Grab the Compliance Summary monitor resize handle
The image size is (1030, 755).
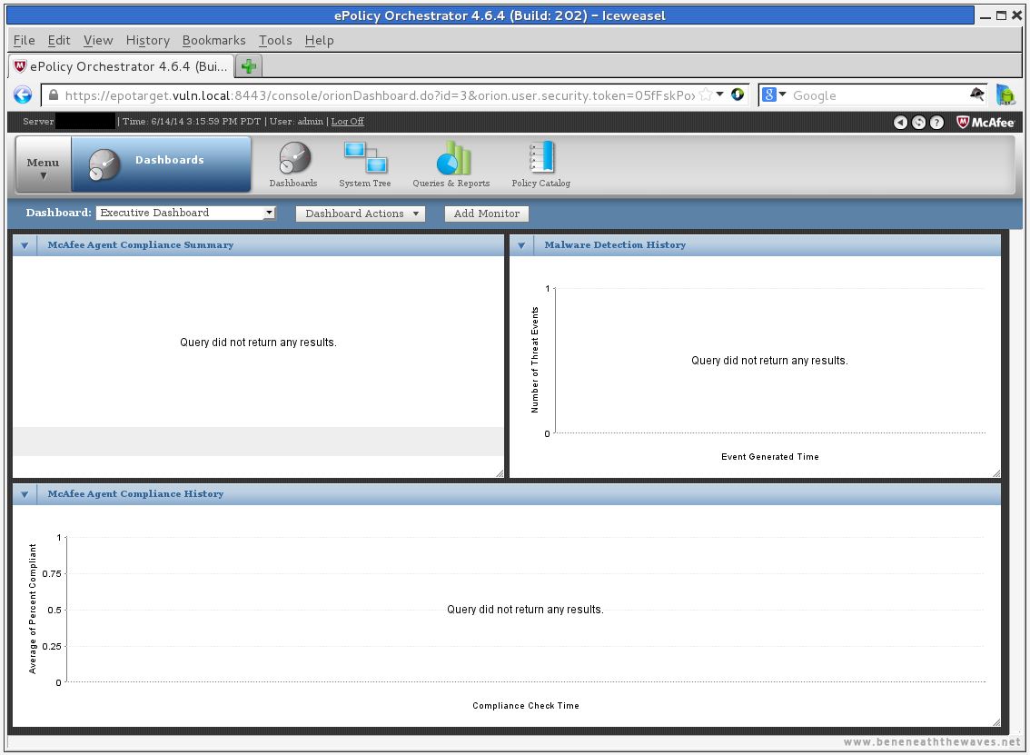pyautogui.click(x=500, y=473)
